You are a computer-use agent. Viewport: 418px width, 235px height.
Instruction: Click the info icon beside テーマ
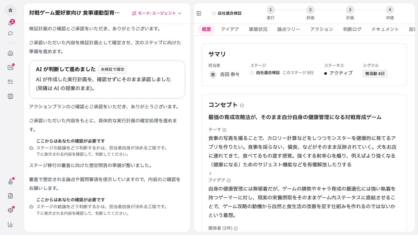224,130
